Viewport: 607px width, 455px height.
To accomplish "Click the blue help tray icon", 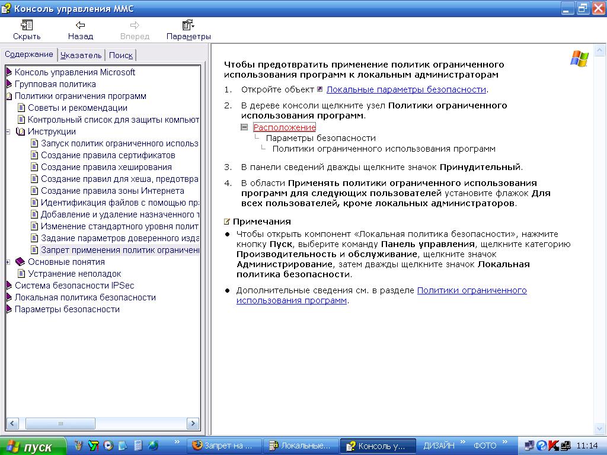I will 542,446.
